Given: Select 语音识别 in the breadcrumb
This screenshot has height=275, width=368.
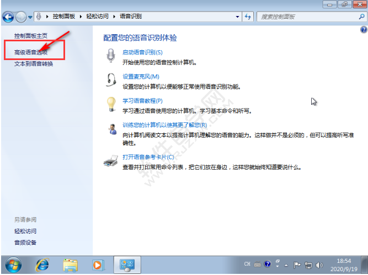Looking at the screenshot, I should 131,17.
